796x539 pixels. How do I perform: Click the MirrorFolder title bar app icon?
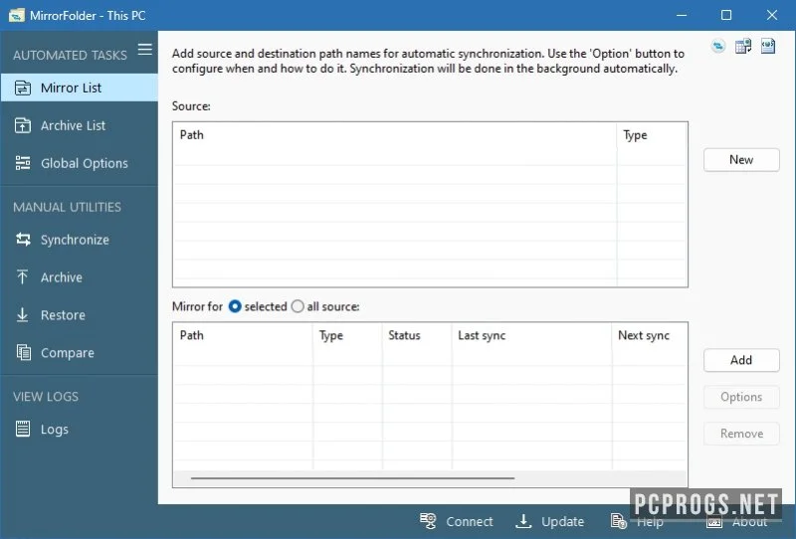16,15
